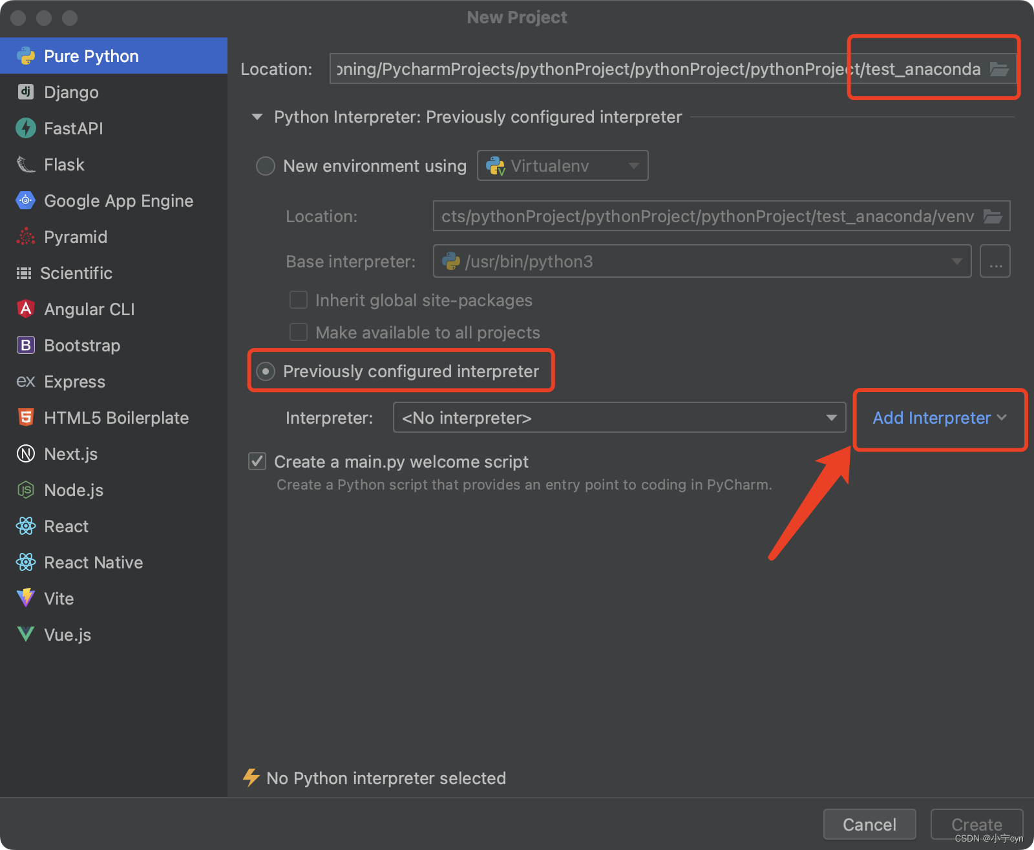The width and height of the screenshot is (1034, 850).
Task: Browse folder for venv Location
Action: coord(993,216)
